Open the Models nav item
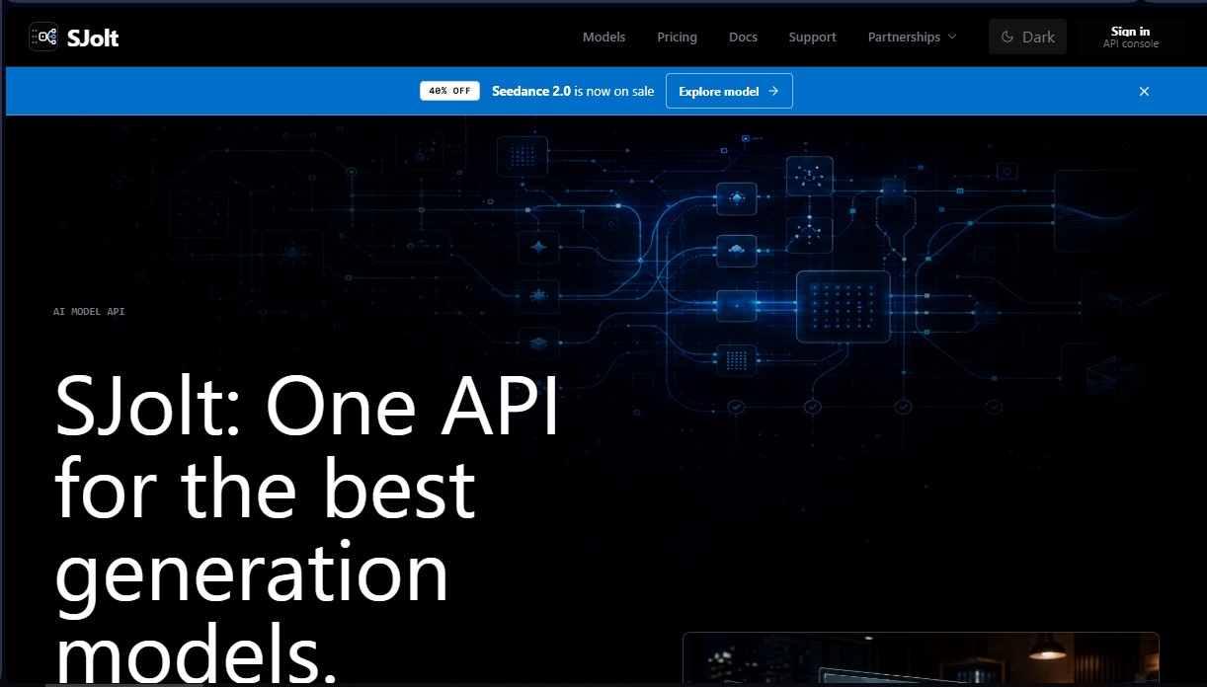 click(603, 37)
